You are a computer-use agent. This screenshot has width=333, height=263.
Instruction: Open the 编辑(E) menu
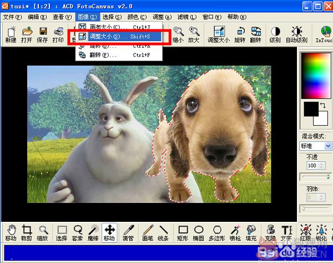click(x=37, y=17)
